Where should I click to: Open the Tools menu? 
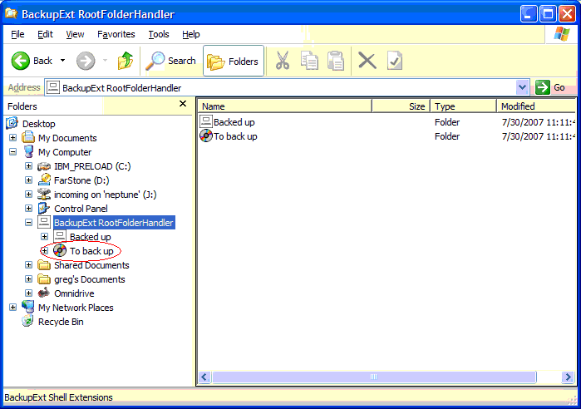coord(159,34)
